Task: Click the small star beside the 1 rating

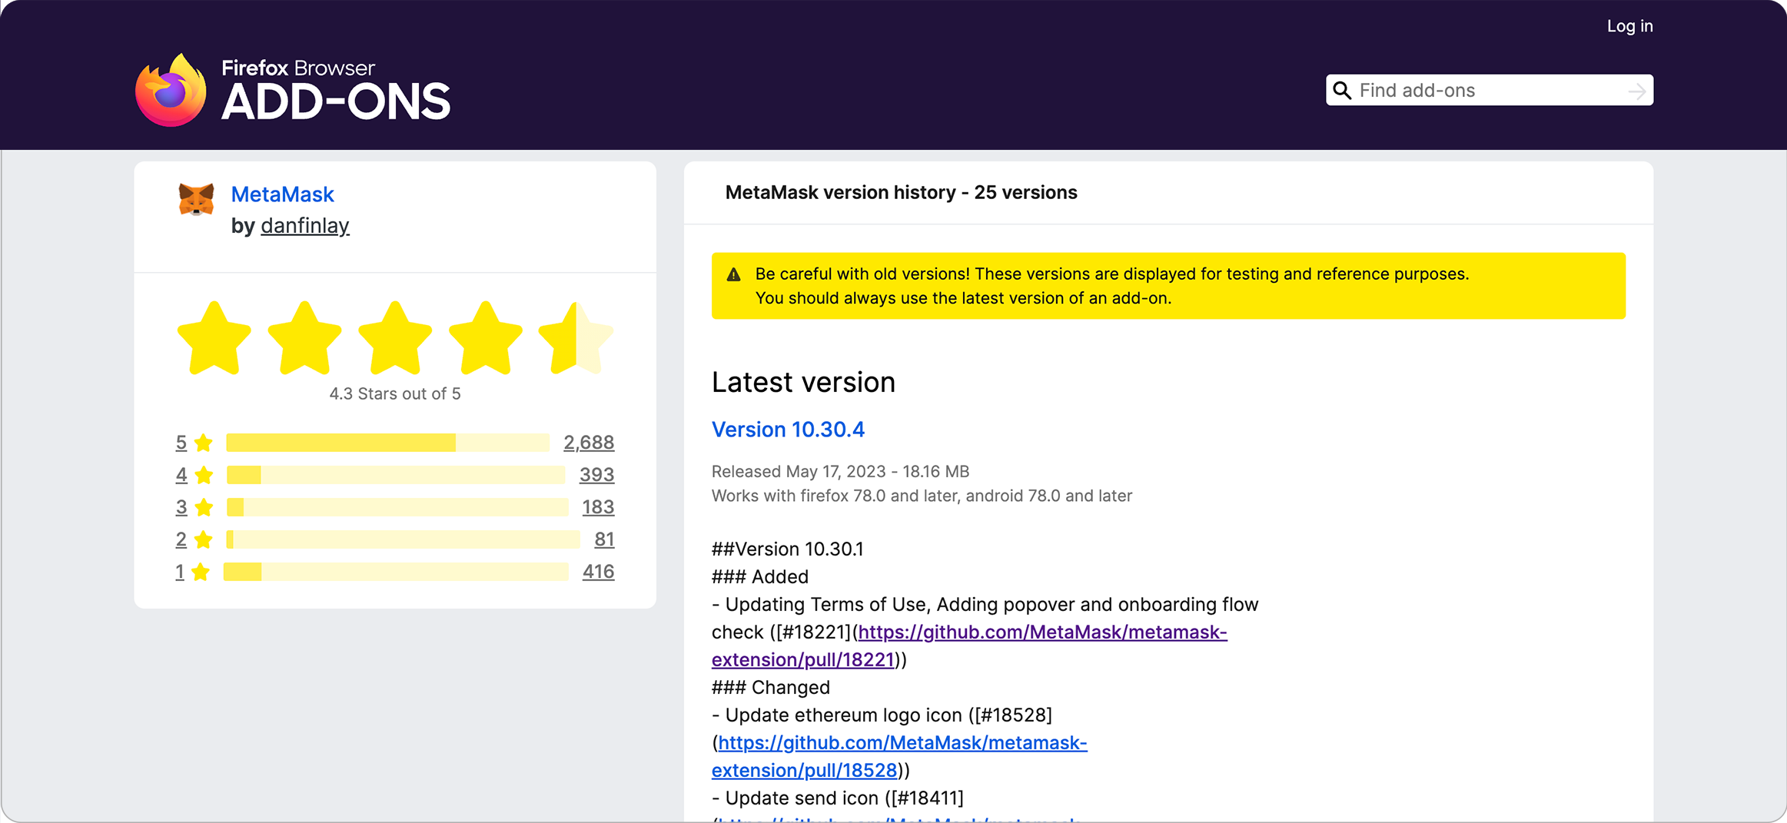Action: 201,572
